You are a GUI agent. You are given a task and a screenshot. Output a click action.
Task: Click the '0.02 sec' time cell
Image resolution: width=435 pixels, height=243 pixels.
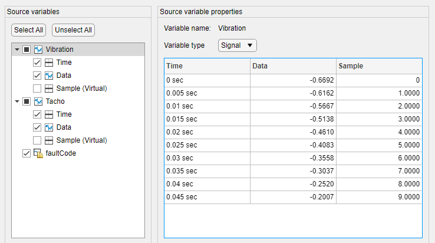tap(207, 132)
